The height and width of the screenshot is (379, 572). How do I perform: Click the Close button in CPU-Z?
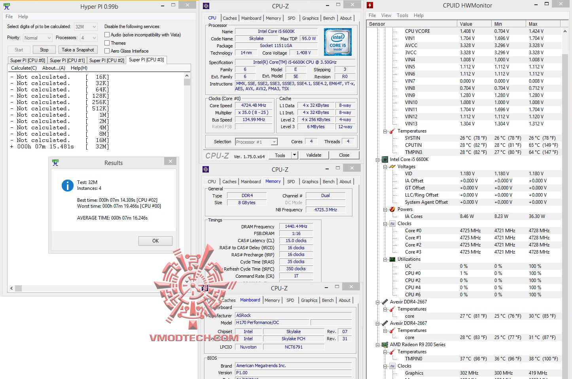click(x=344, y=155)
